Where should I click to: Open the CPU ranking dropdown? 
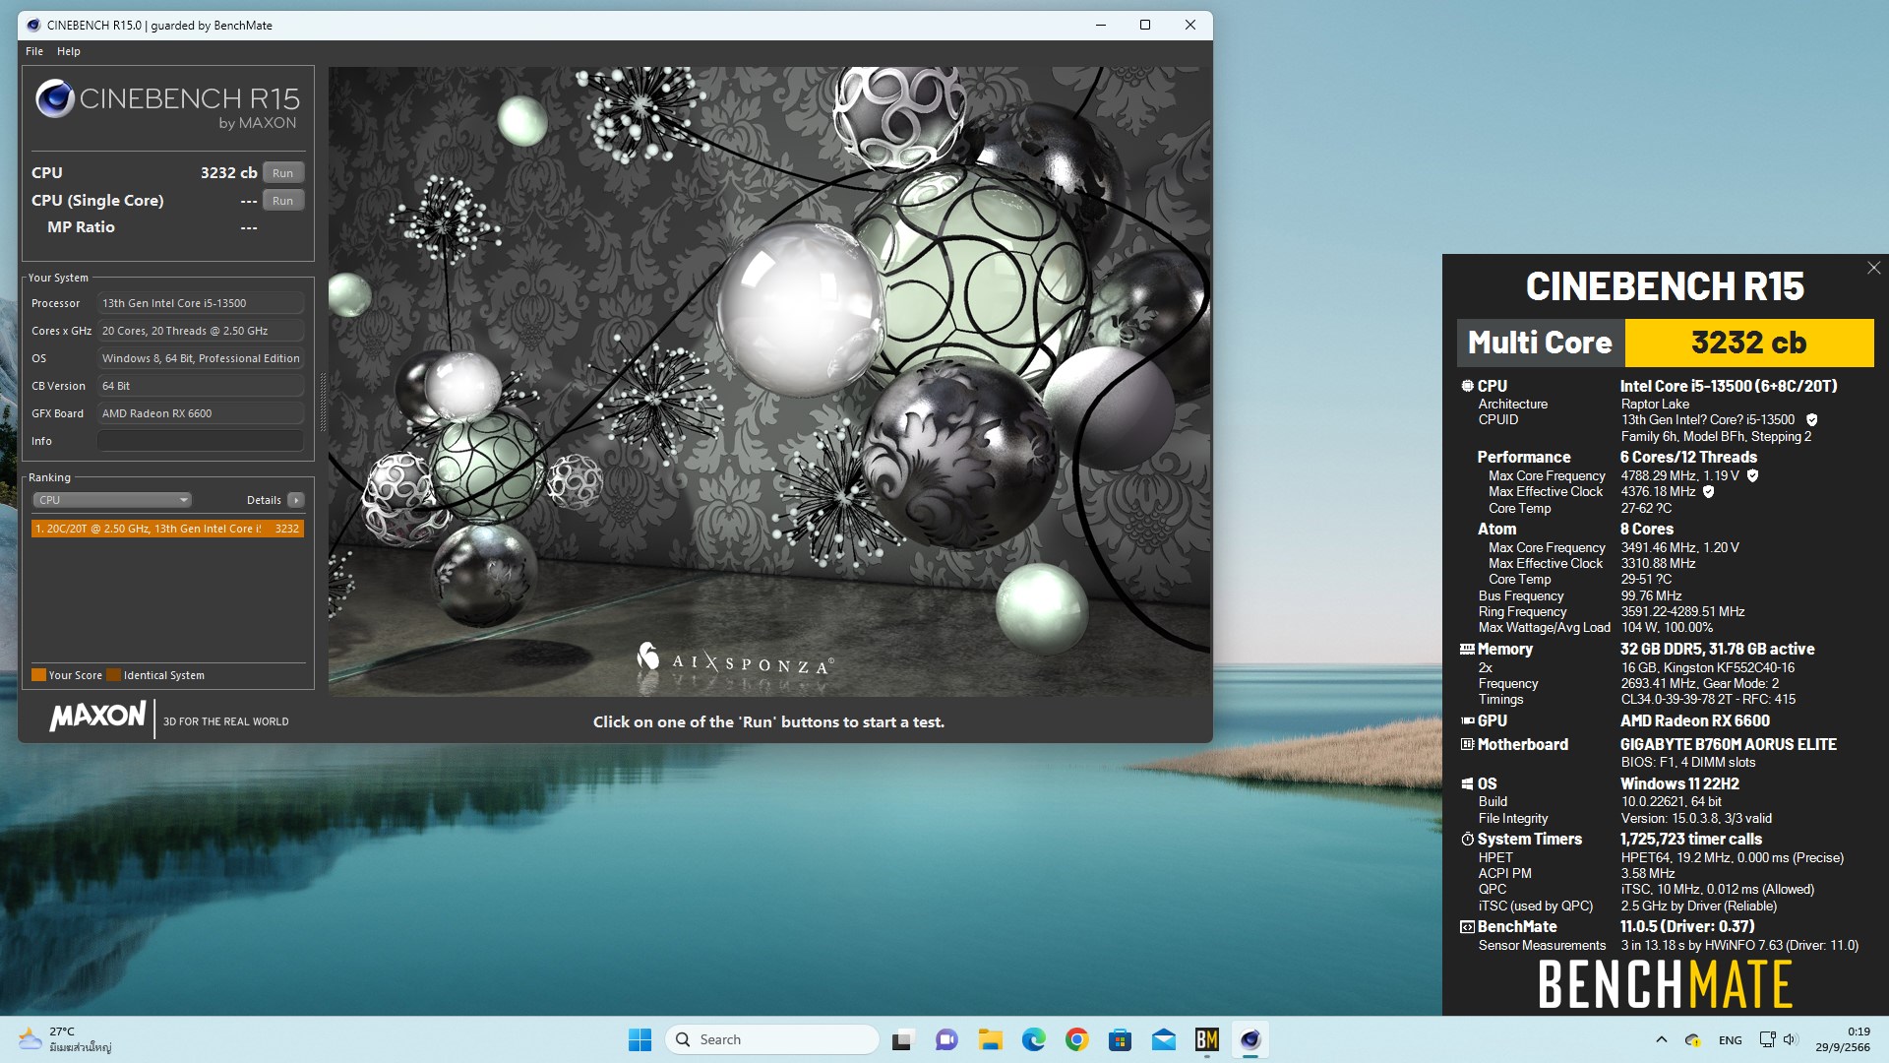112,500
